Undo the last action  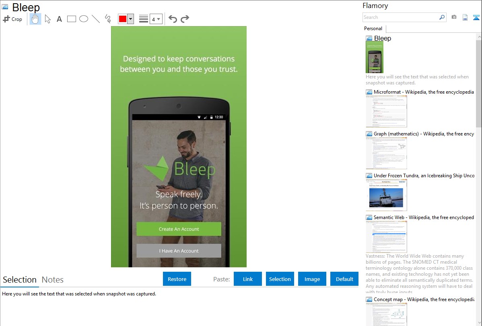coord(173,19)
